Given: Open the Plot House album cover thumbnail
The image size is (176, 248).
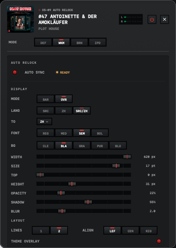Looking at the screenshot, I should [x=20, y=19].
